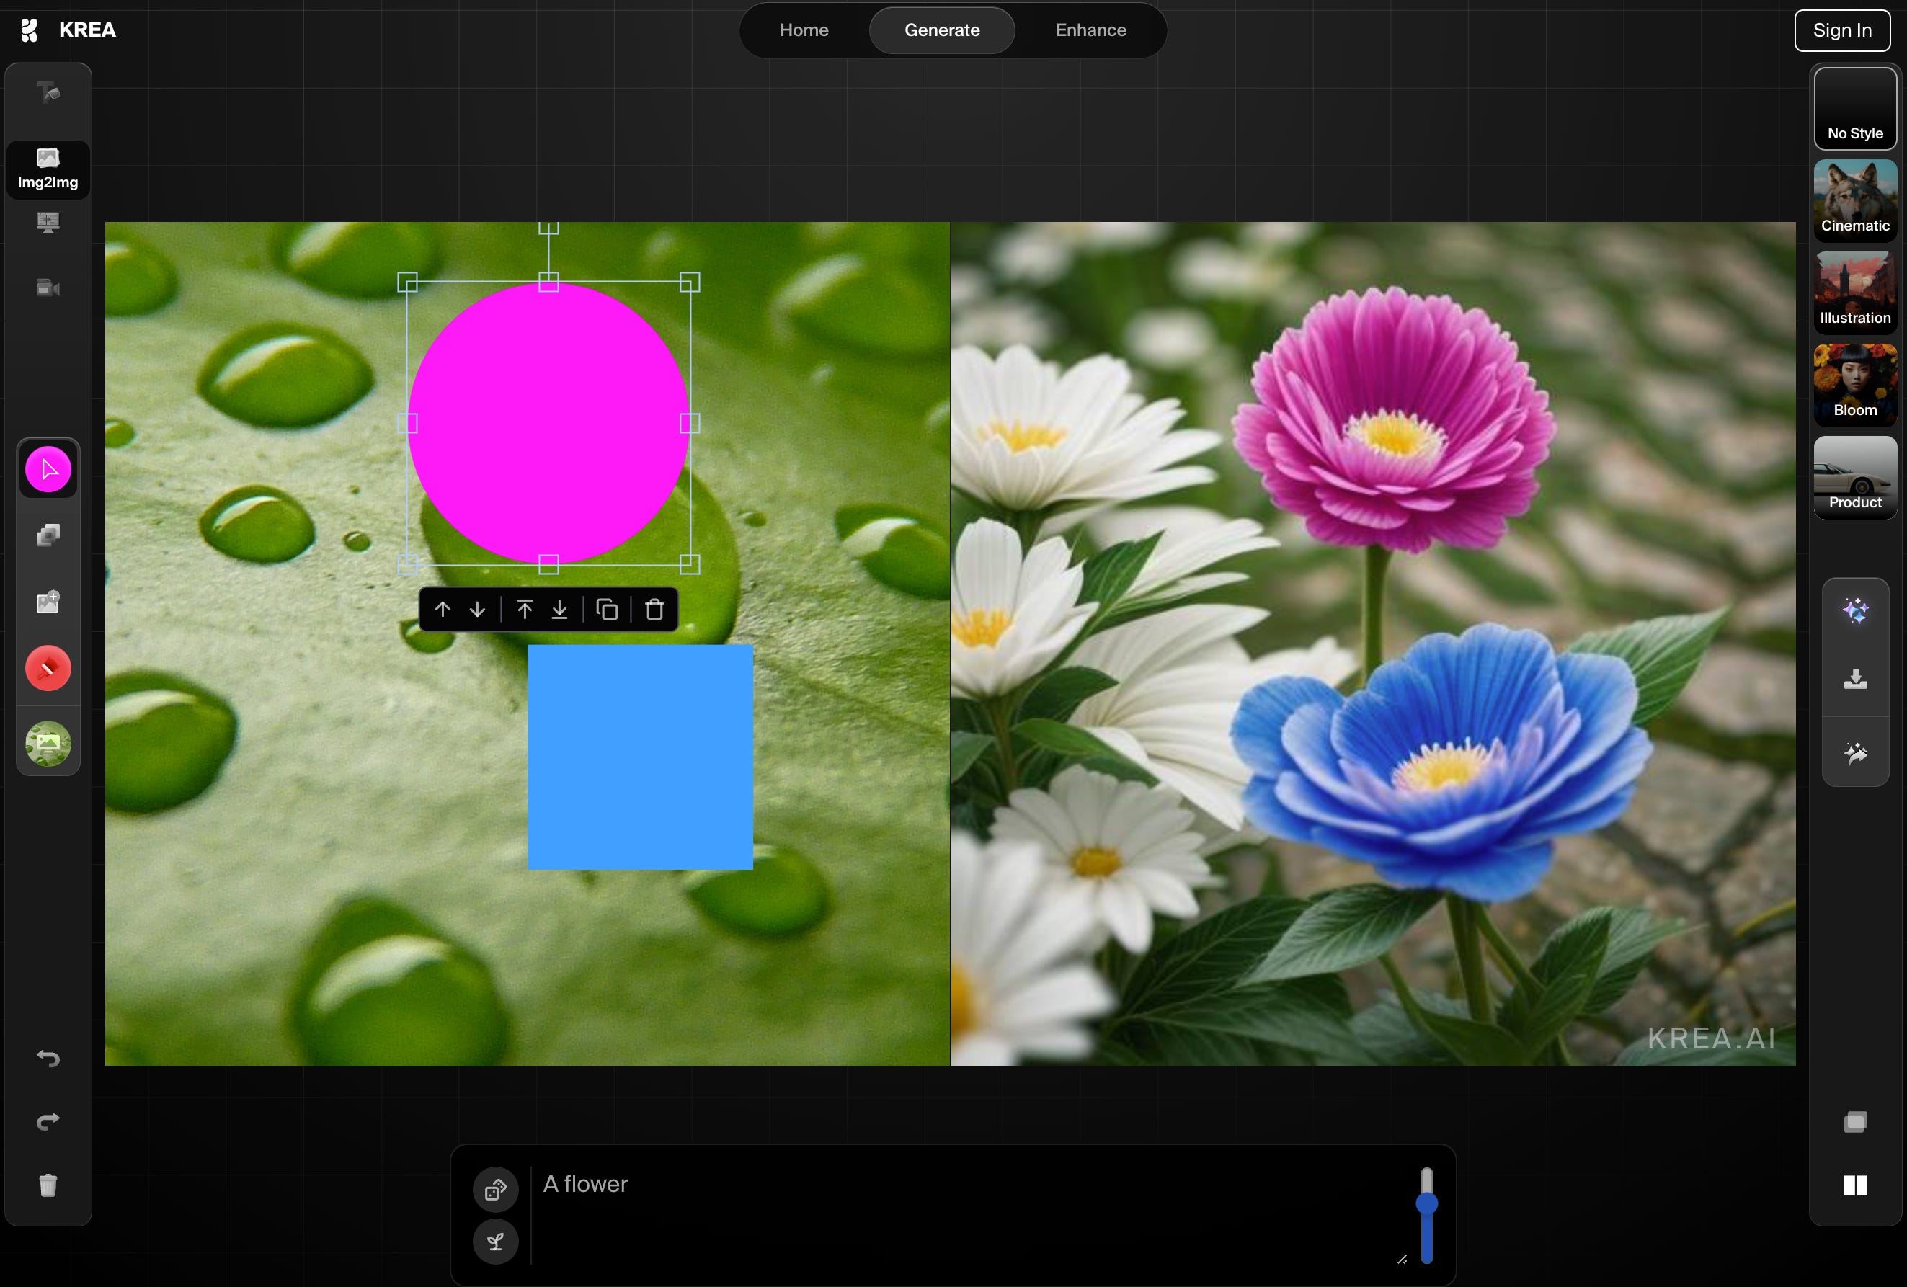Select Img2Img mode in sidebar
This screenshot has height=1287, width=1907.
pos(48,169)
